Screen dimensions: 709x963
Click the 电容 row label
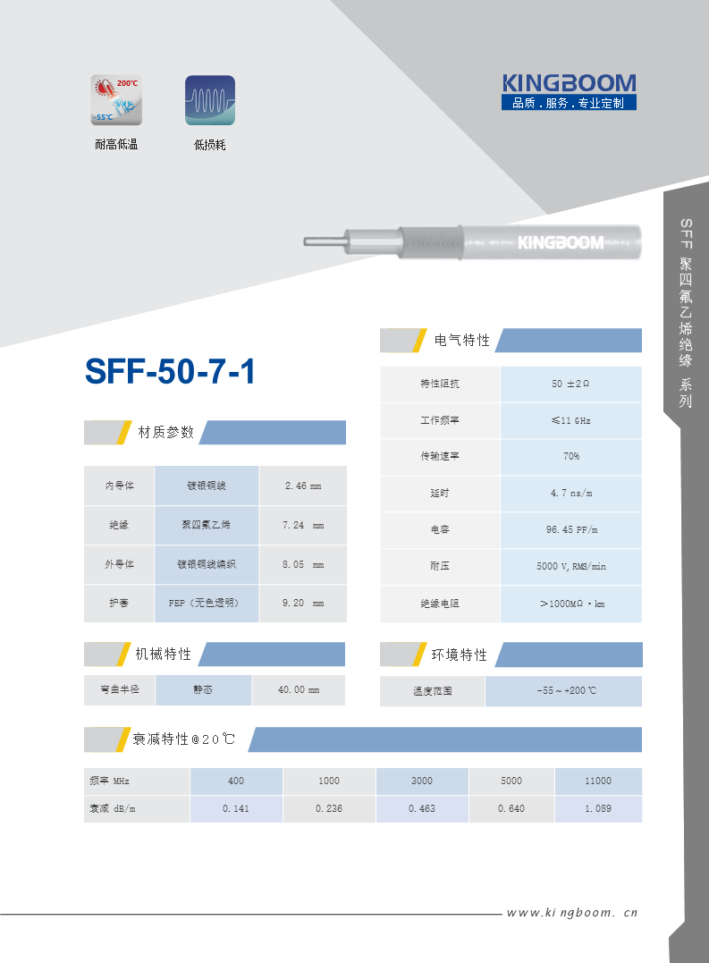pos(440,529)
